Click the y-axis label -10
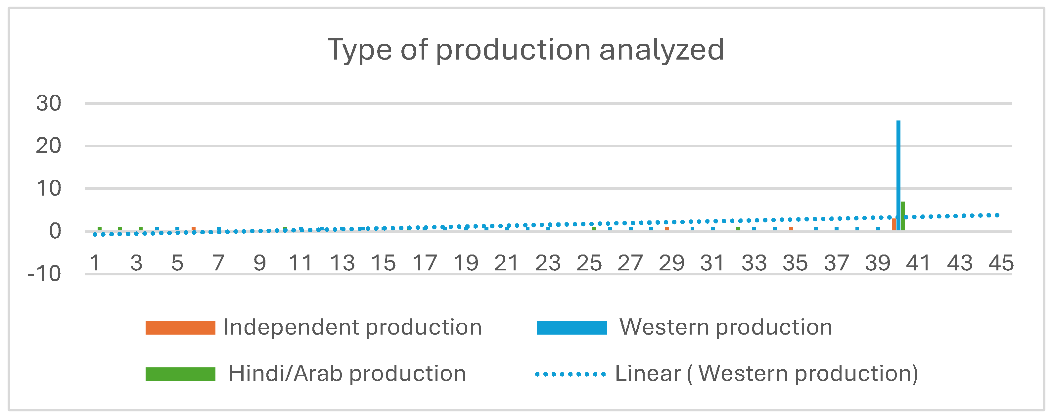1053x419 pixels. [x=44, y=274]
